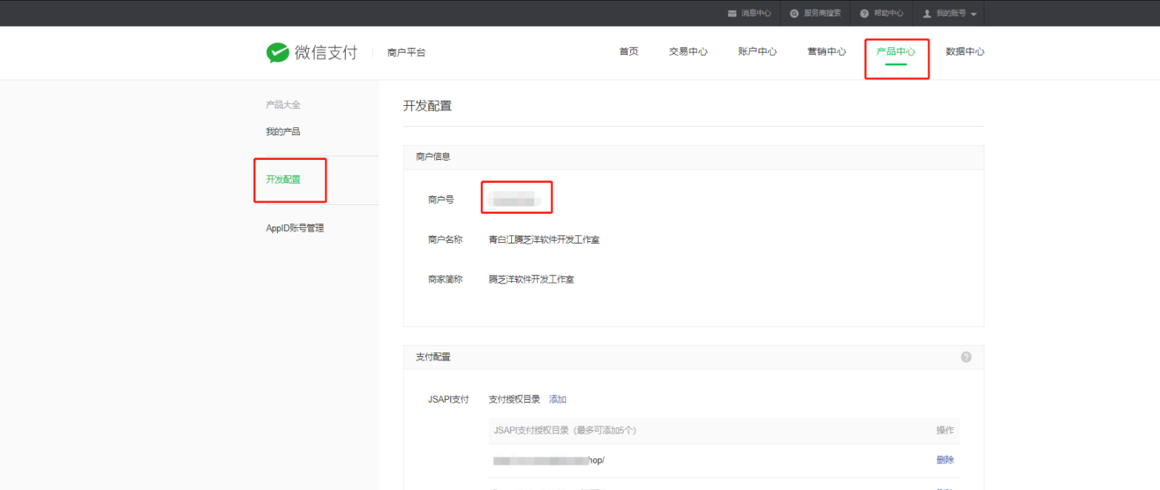Click the 操作 column header
Viewport: 1160px width, 490px height.
pos(945,430)
